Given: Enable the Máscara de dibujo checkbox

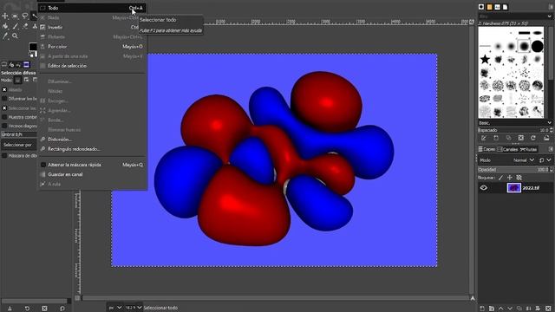Looking at the screenshot, I should (x=4, y=156).
